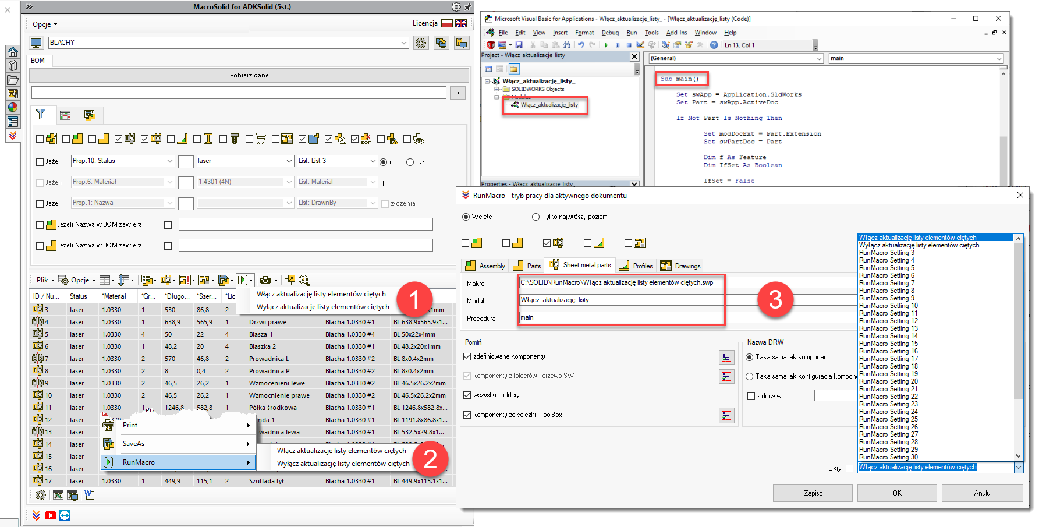
Task: Open the 'laser' value dropdown
Action: (289, 161)
